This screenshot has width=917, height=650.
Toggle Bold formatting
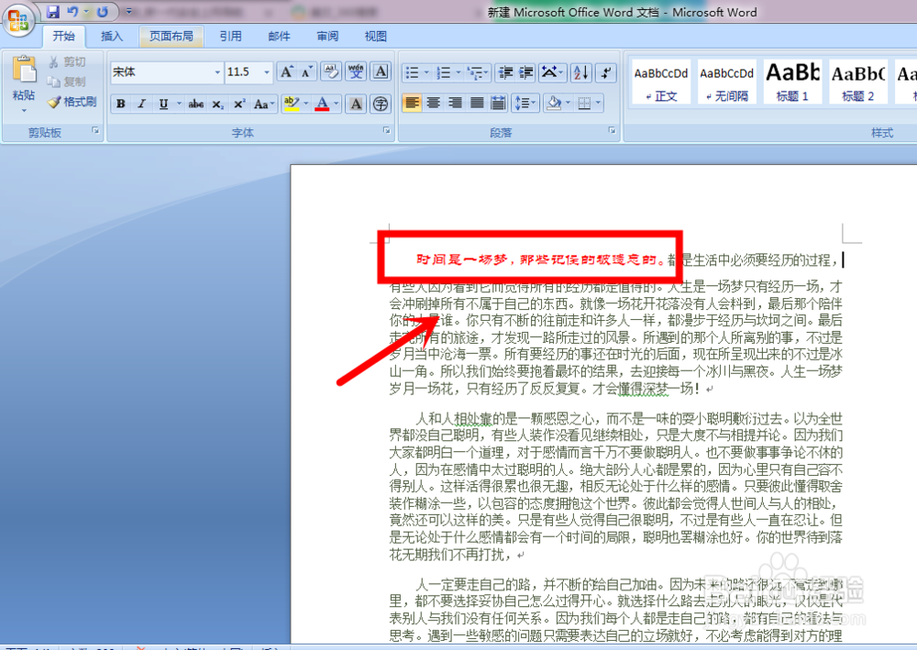point(120,104)
